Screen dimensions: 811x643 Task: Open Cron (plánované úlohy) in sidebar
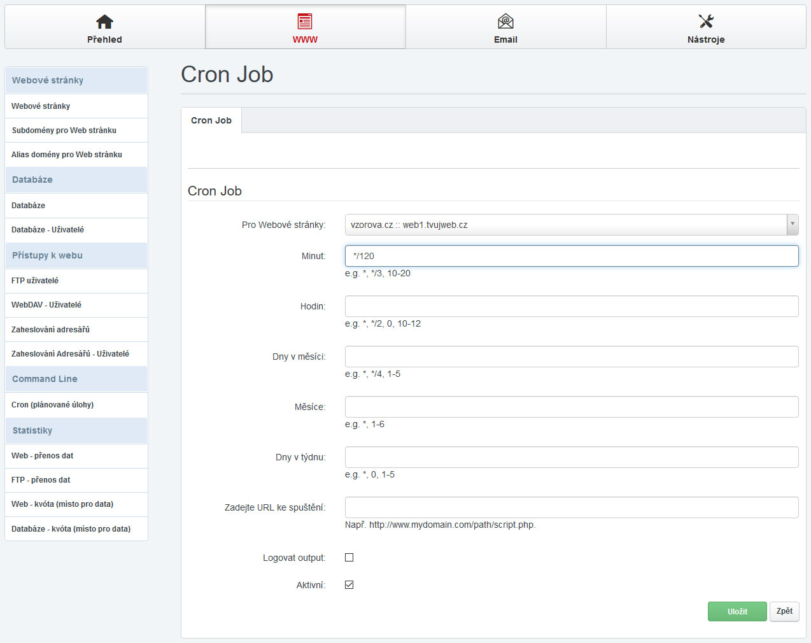[x=52, y=405]
